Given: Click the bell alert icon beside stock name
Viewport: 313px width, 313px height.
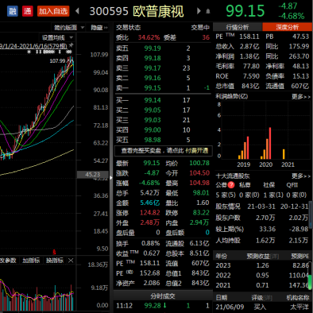Looking at the screenshot, I should coord(208,11).
